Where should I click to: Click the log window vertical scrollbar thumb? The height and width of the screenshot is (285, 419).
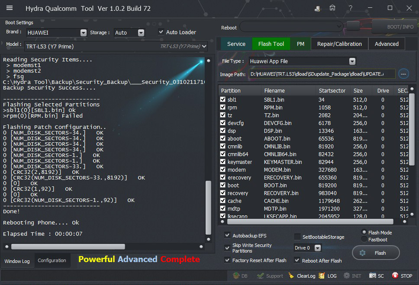pos(208,208)
